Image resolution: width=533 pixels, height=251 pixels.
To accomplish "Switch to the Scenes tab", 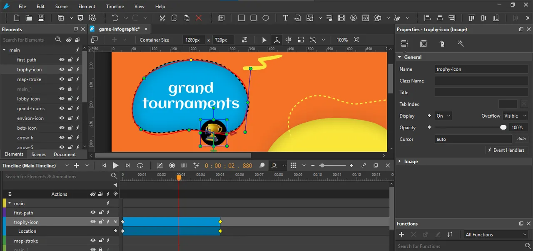I will [x=39, y=154].
